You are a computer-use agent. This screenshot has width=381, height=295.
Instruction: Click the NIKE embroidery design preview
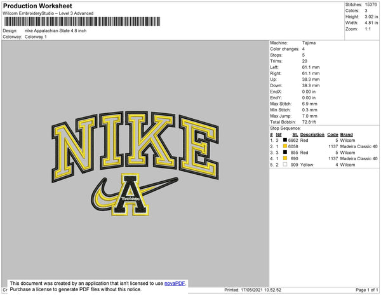click(x=135, y=163)
